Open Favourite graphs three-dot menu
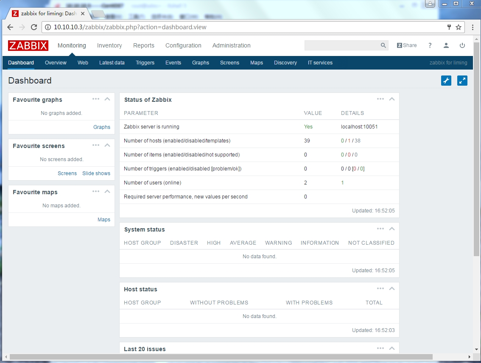Screen dimensions: 481x363 click(x=96, y=99)
